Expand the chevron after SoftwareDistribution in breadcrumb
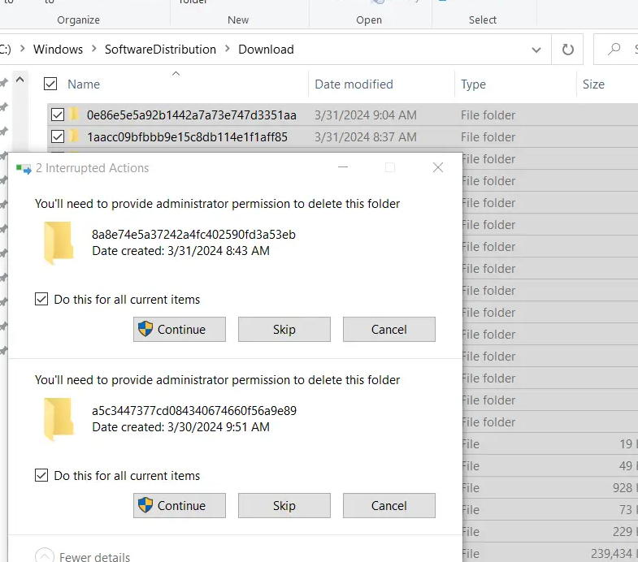Screen dimensions: 638x562 (x=227, y=49)
